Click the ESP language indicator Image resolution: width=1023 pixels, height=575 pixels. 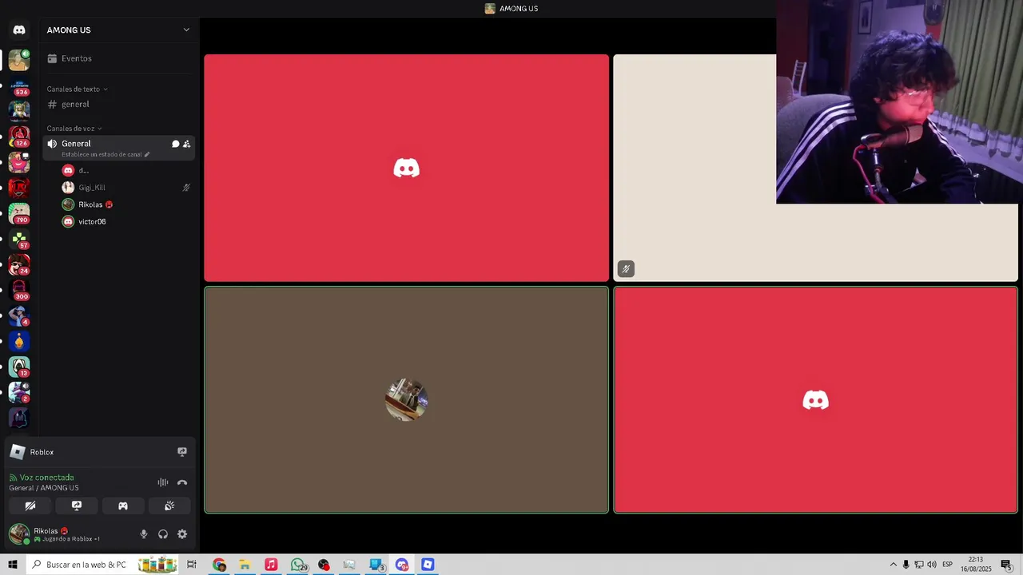pos(947,565)
